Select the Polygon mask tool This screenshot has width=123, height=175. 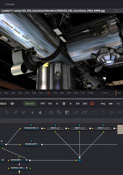[111, 112]
